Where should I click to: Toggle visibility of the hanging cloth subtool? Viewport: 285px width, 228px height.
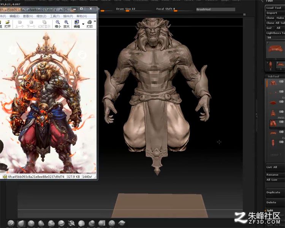281,142
